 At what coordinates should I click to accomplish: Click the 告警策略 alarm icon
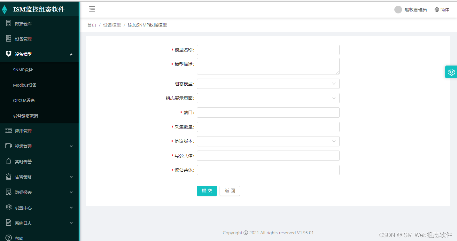9,177
